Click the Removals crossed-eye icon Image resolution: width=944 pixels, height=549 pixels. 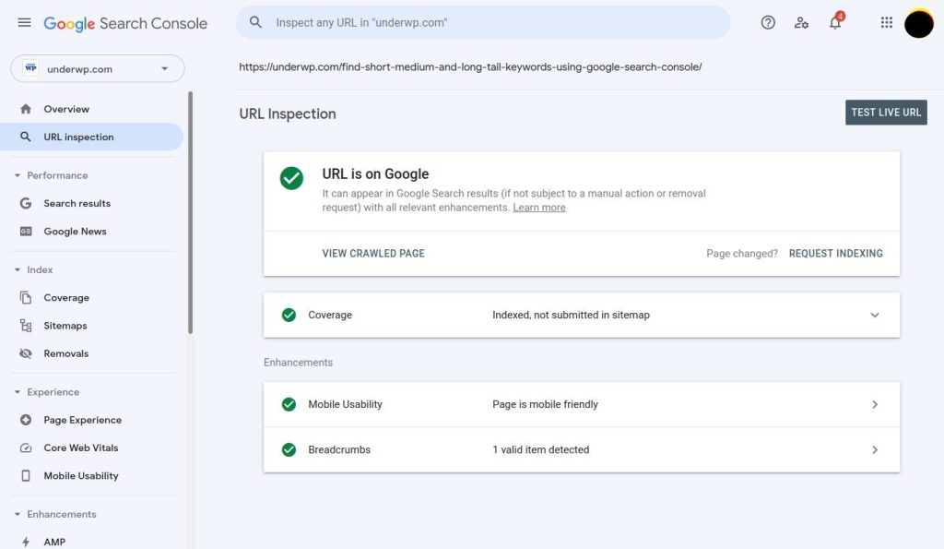[25, 353]
